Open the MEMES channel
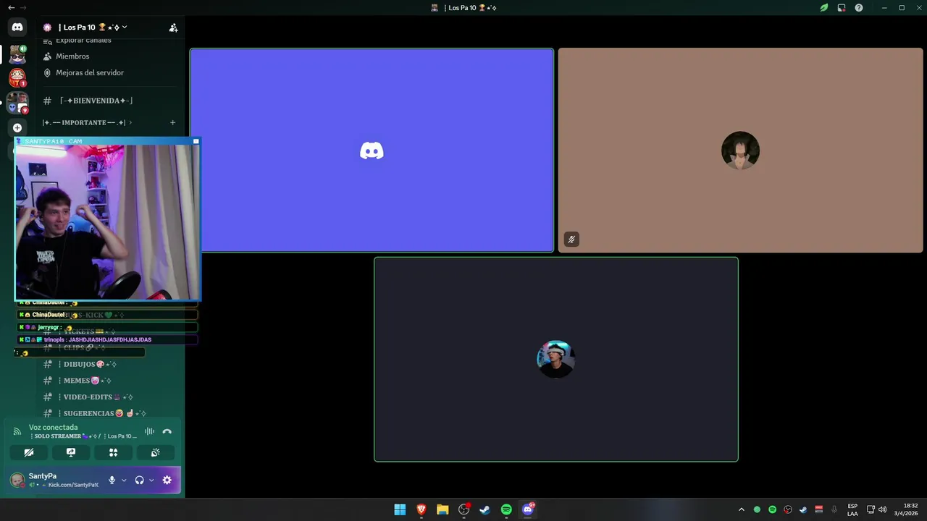 coord(87,381)
